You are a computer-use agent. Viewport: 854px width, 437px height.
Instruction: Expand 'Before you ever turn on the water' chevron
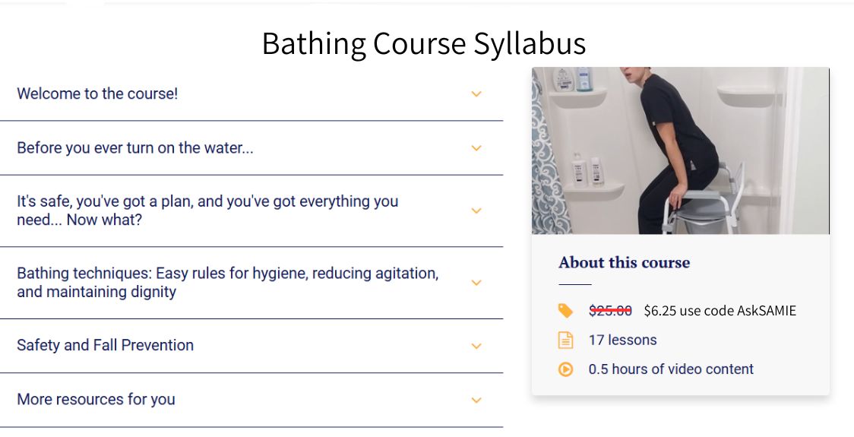click(x=476, y=148)
